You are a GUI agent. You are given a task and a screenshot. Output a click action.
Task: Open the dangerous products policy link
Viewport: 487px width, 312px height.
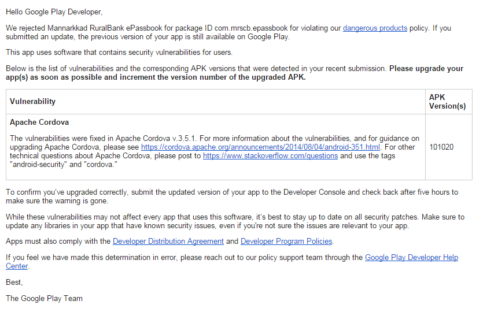(375, 28)
